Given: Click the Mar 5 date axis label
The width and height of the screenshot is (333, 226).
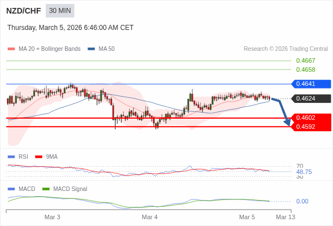Looking at the screenshot, I should 247,217.
